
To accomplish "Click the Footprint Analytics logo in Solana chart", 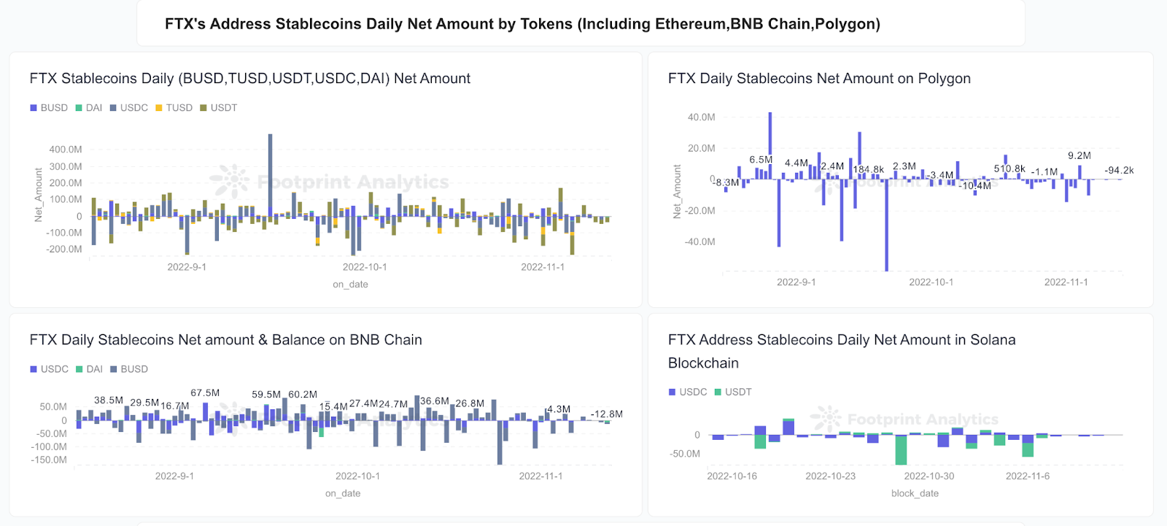I will click(826, 419).
